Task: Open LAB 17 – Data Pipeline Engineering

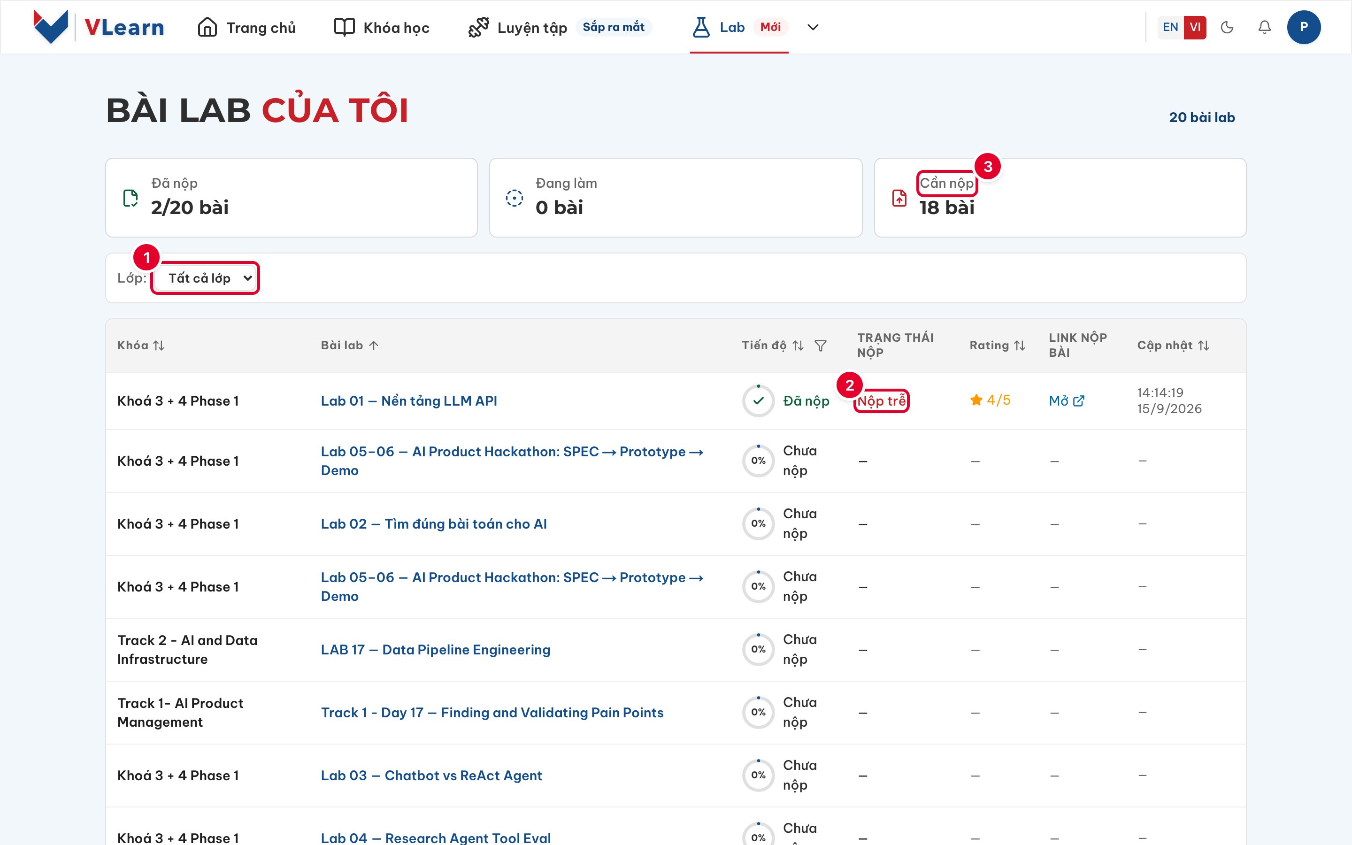Action: 435,649
